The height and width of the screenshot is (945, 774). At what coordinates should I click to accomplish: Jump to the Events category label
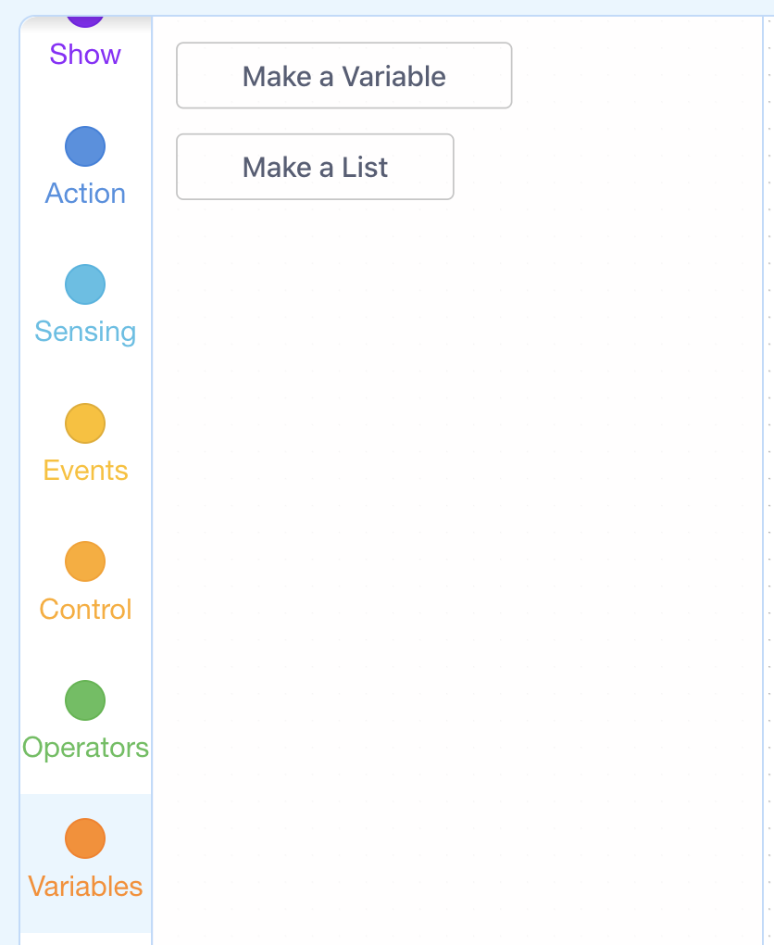85,471
